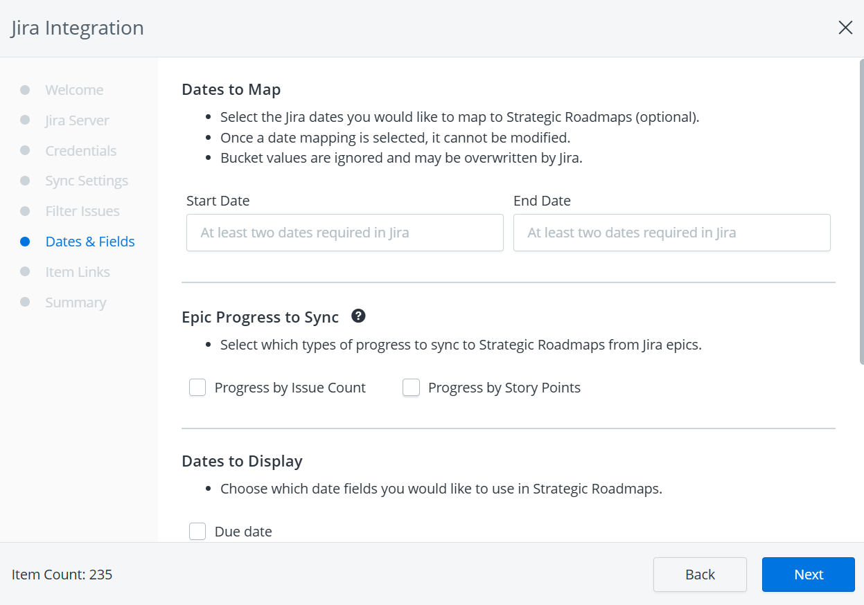This screenshot has width=864, height=605.
Task: Click the help icon beside Epic Progress to Sync
Action: [358, 316]
